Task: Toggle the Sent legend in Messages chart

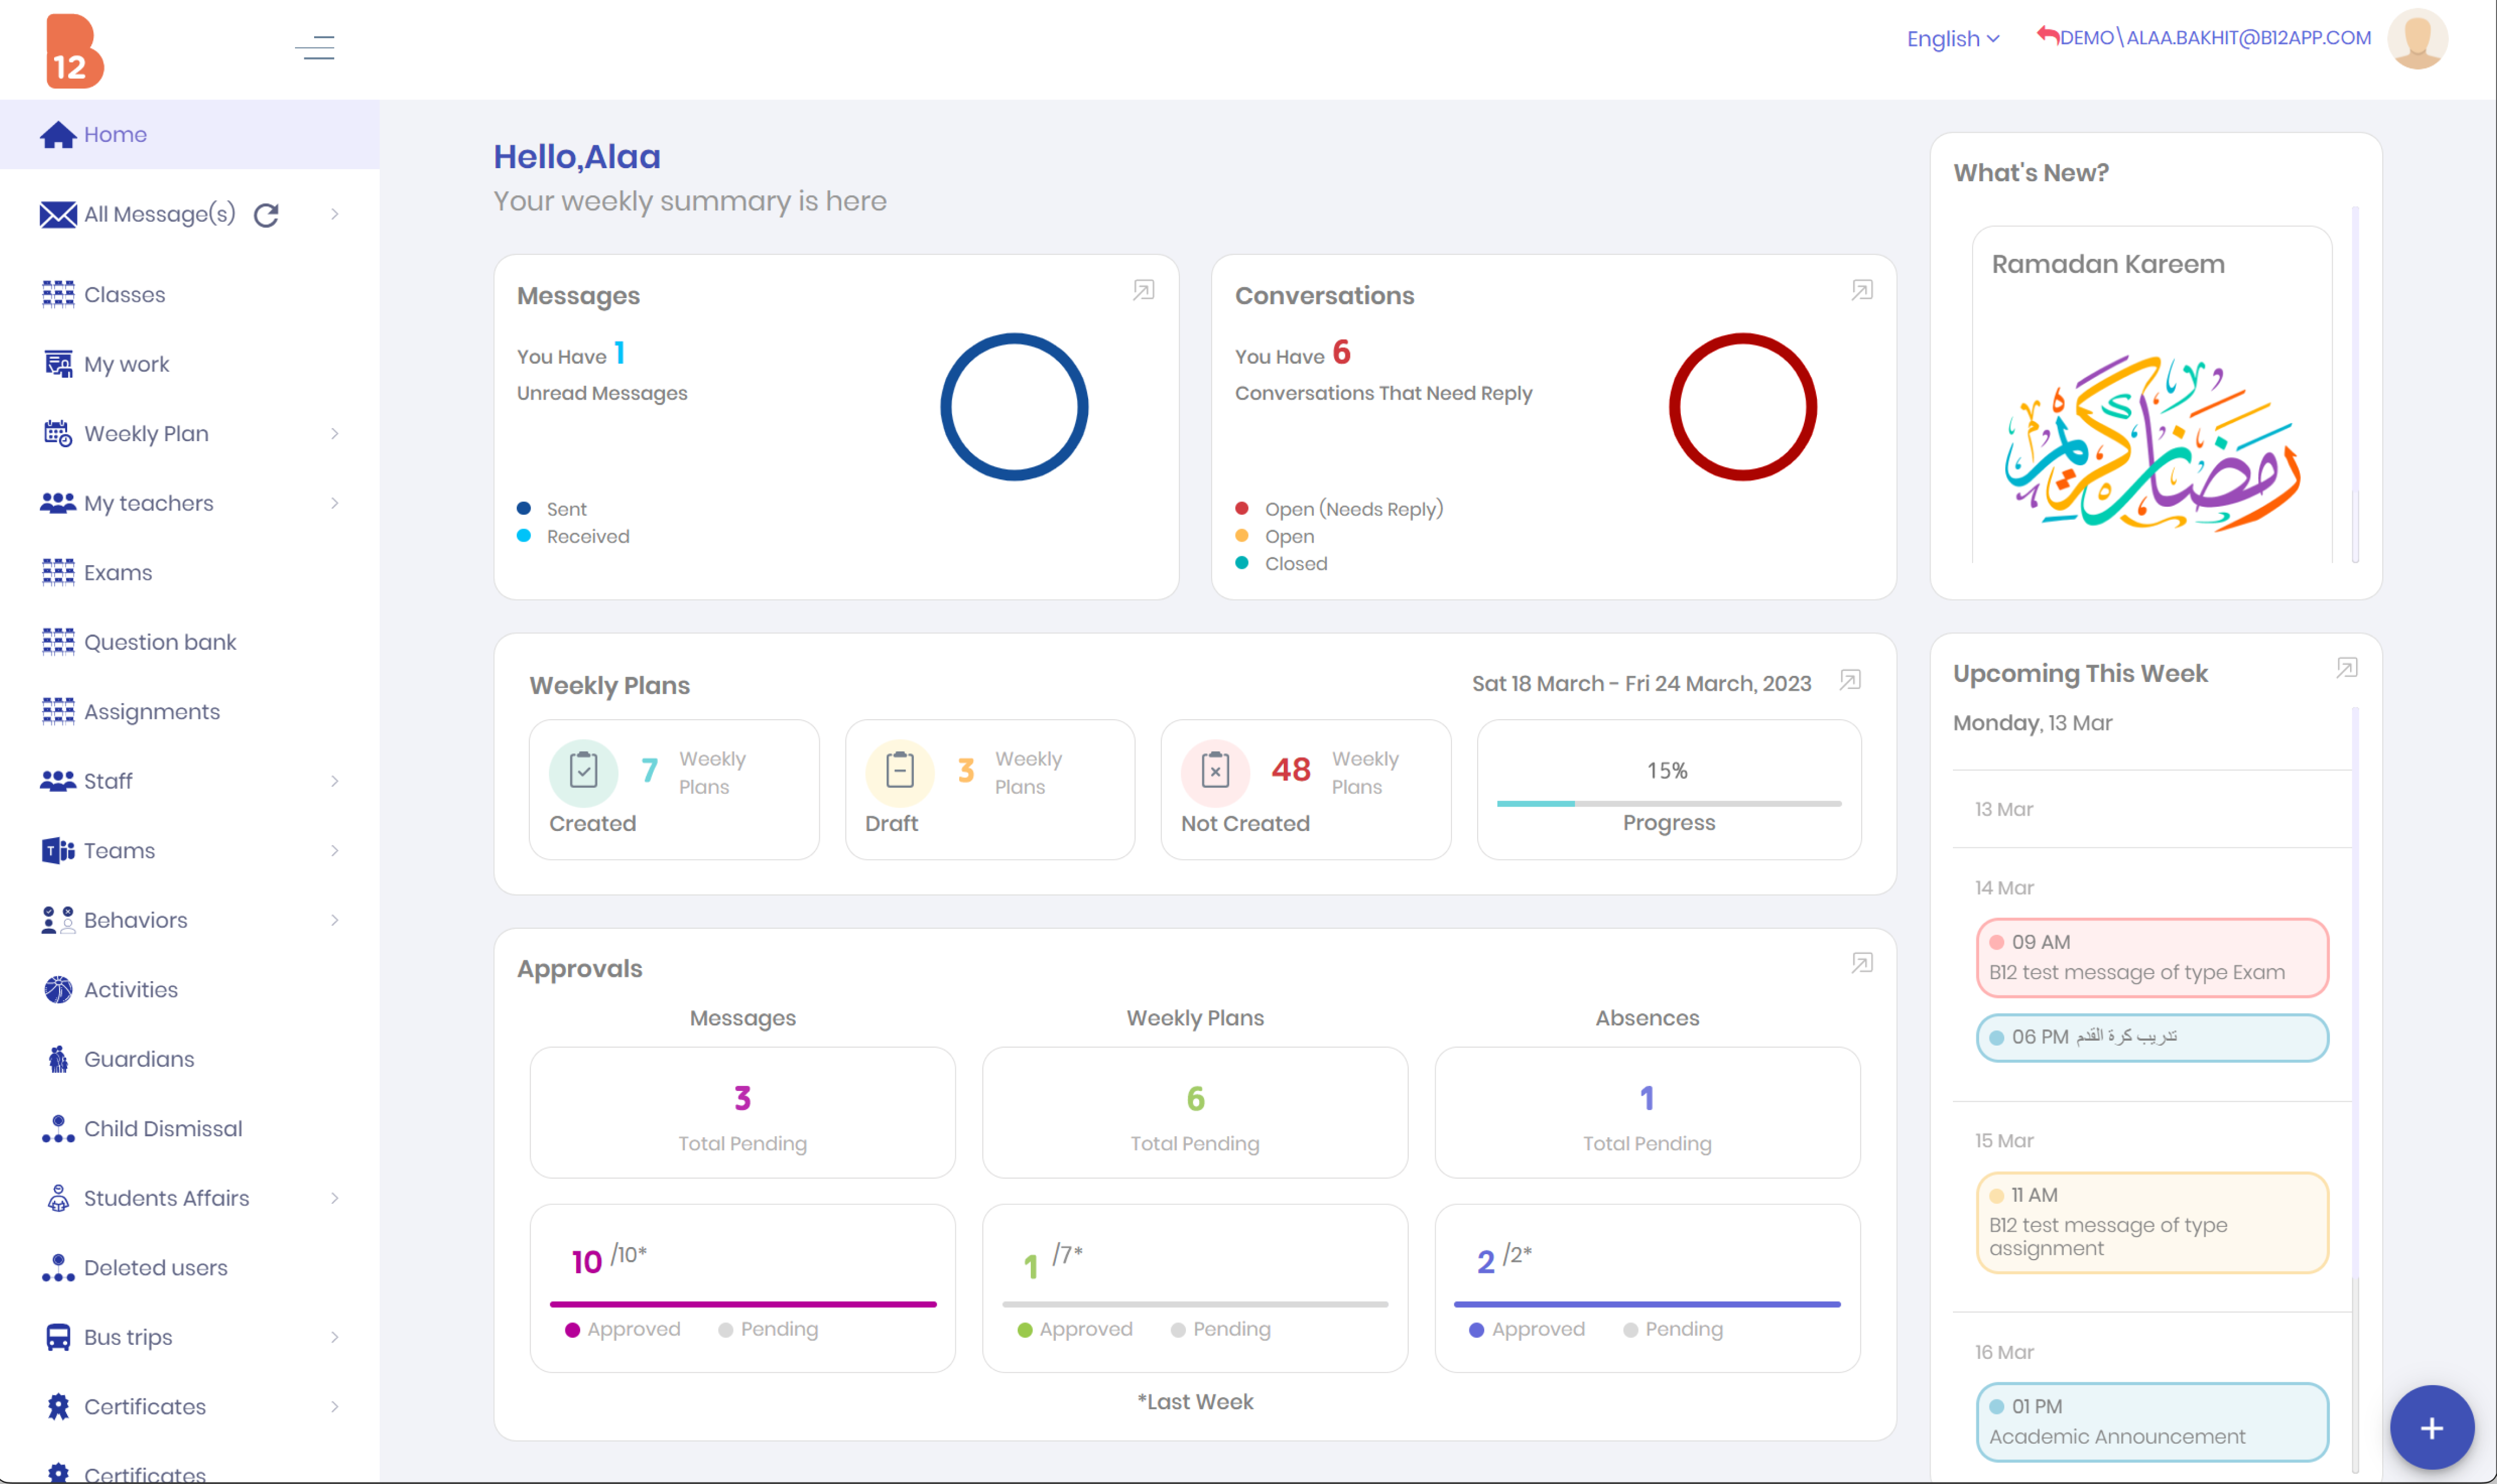Action: pos(565,509)
